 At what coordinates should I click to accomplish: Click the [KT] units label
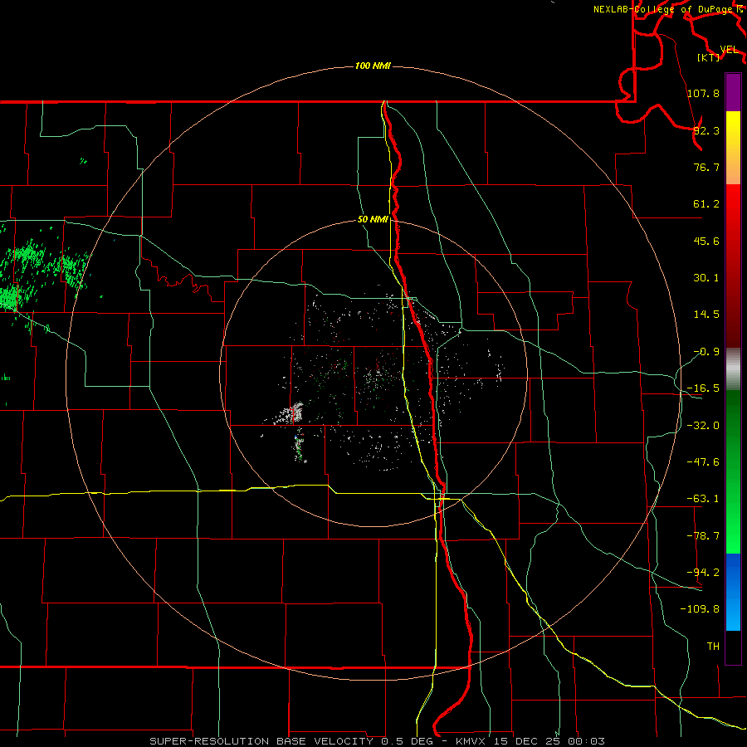709,57
